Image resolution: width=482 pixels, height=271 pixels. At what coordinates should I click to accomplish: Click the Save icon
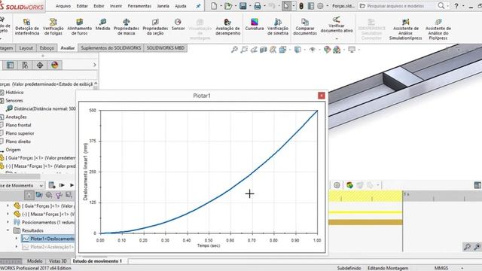[x=243, y=6]
